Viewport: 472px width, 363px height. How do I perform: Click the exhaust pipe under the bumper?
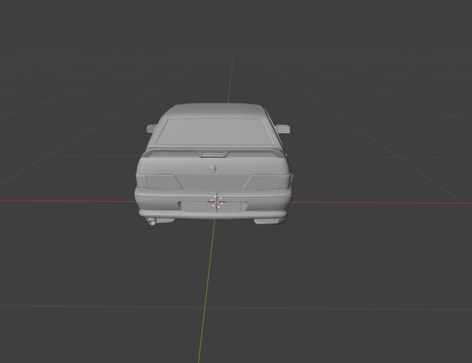[152, 221]
